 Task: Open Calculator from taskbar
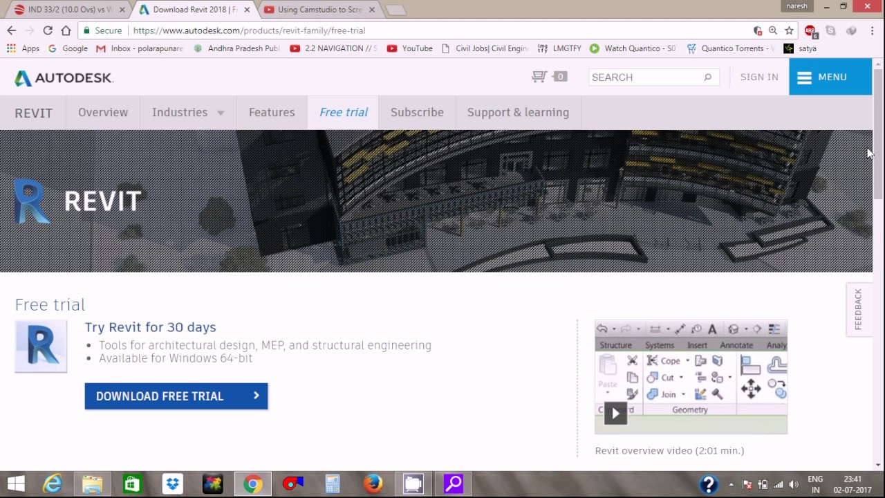click(333, 483)
